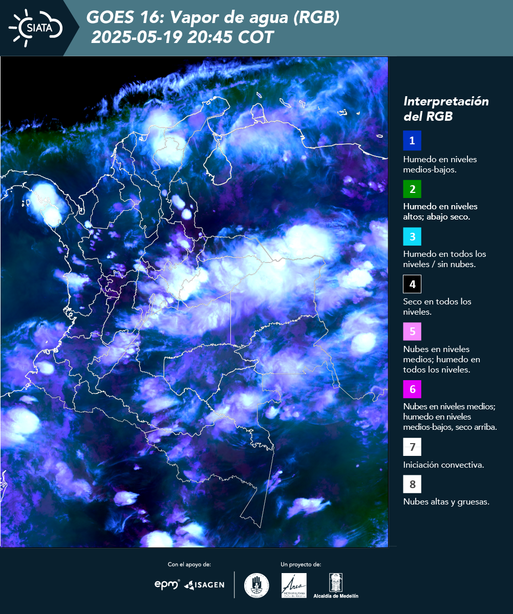Click "Nubes en niveles medios; humedo en todos"

pos(442,359)
